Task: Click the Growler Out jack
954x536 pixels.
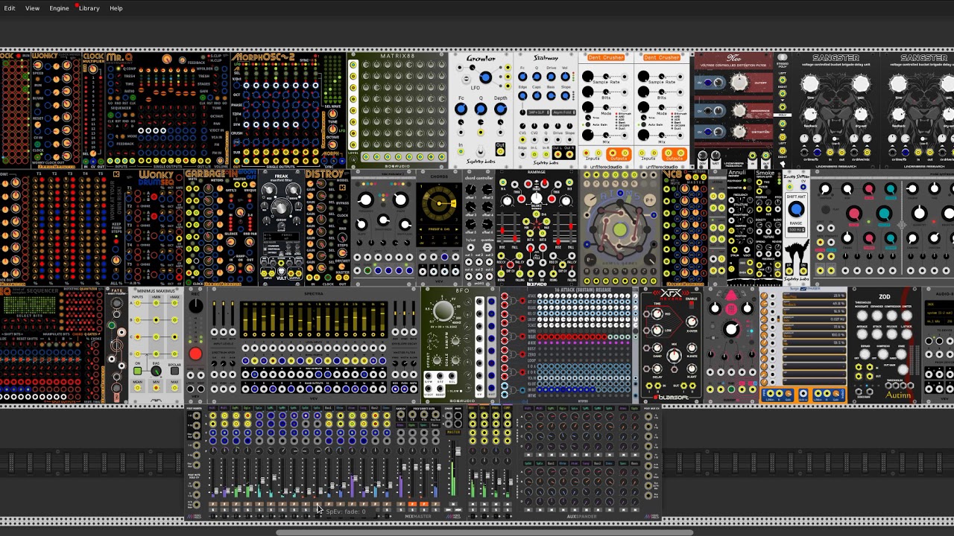Action: click(x=500, y=151)
